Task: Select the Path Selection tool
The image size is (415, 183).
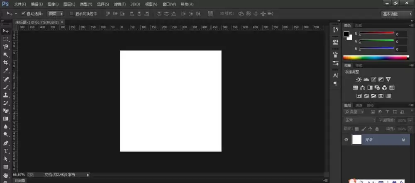Action: click(6, 159)
